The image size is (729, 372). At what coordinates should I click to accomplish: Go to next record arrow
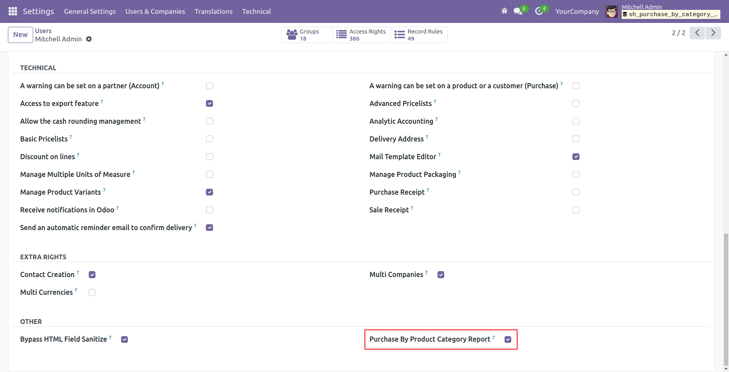click(x=713, y=33)
